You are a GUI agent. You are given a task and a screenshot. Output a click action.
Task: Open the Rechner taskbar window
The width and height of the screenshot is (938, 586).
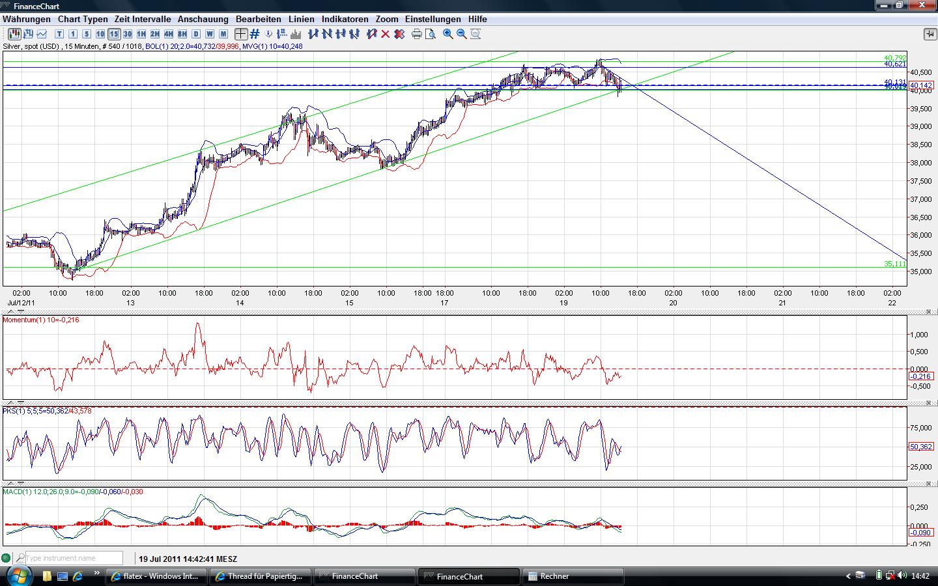(573, 576)
